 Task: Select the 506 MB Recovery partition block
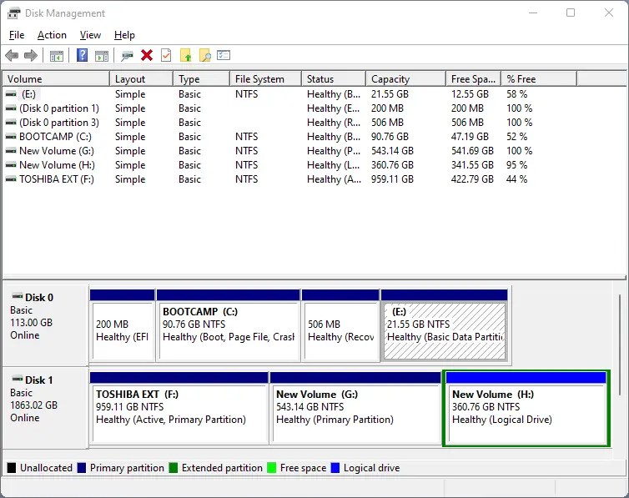tap(340, 325)
